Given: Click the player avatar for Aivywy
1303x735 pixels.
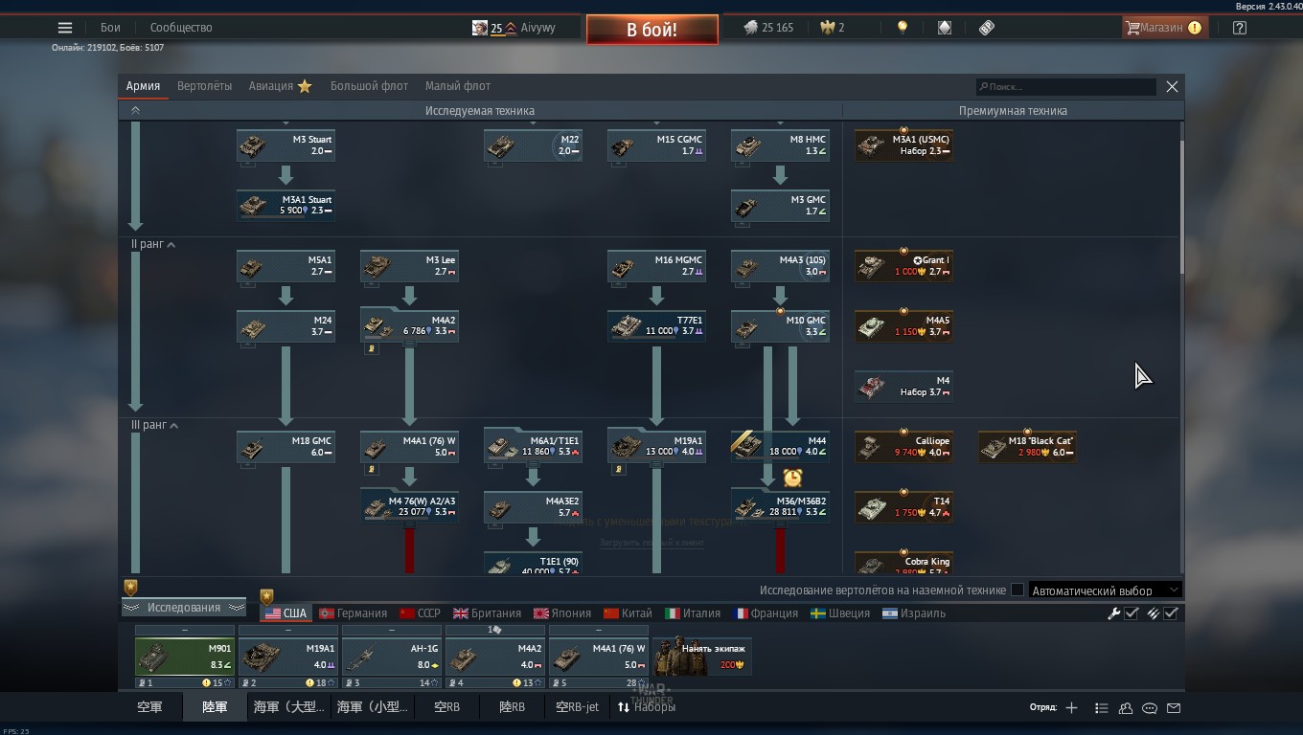Looking at the screenshot, I should (479, 28).
